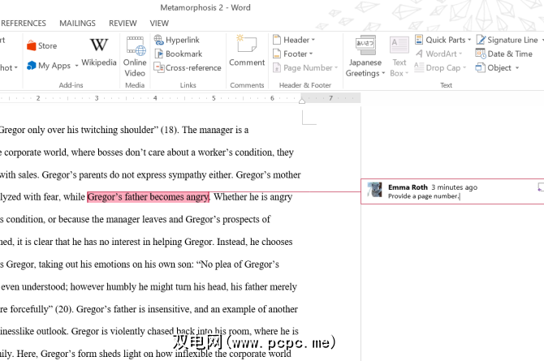
Task: Expand the Footer dropdown arrow
Action: tap(311, 54)
